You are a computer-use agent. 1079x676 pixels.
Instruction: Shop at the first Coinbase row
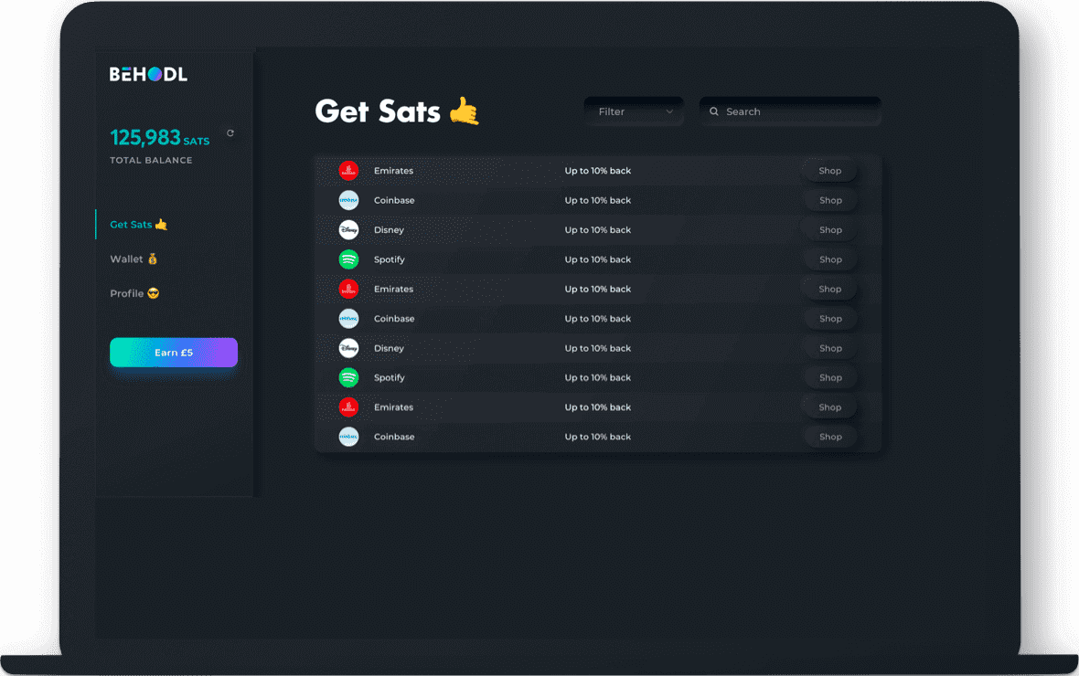[830, 200]
